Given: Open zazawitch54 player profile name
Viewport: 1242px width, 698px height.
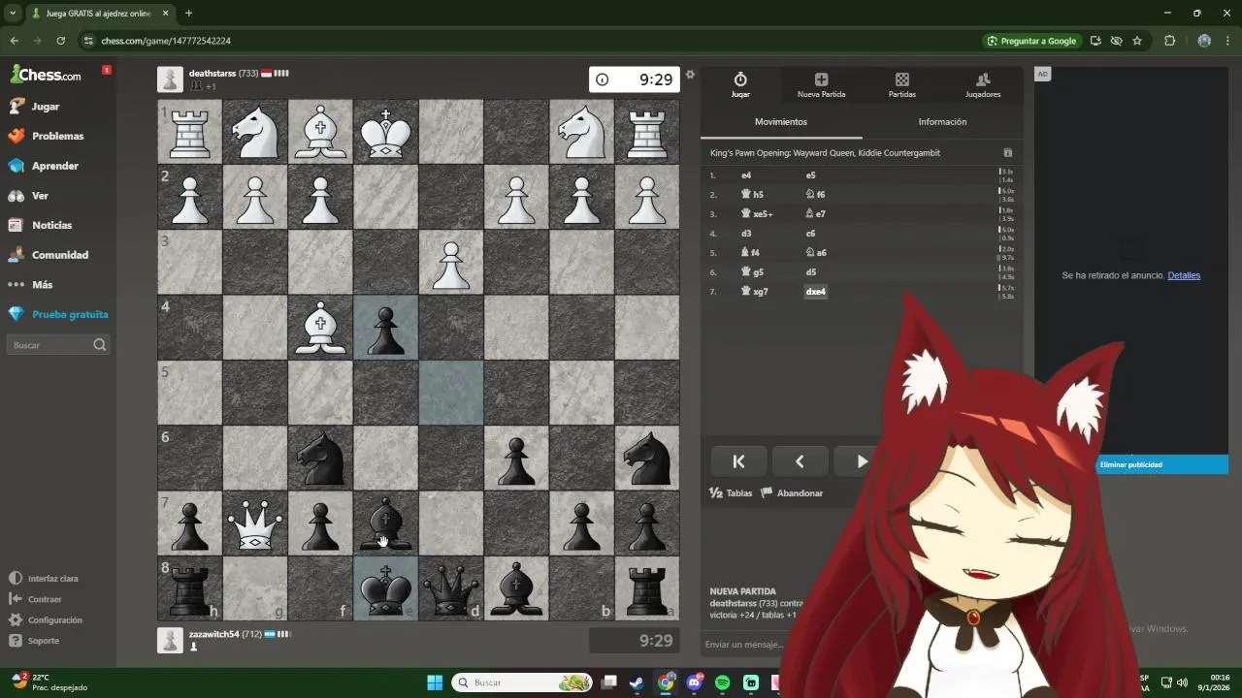Looking at the screenshot, I should tap(214, 634).
